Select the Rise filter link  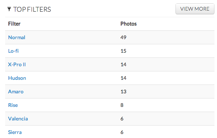13,105
